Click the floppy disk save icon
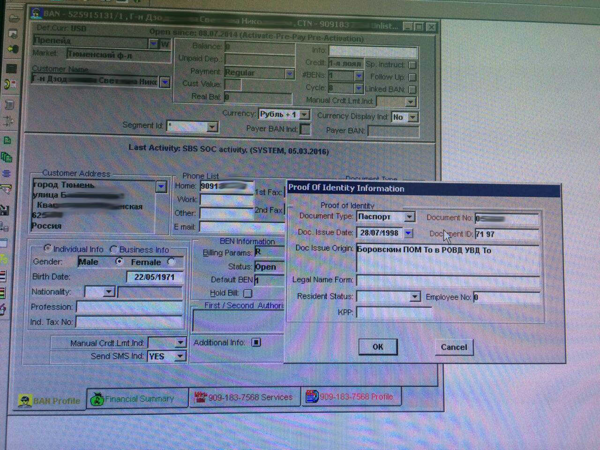The image size is (600, 450). (5, 210)
